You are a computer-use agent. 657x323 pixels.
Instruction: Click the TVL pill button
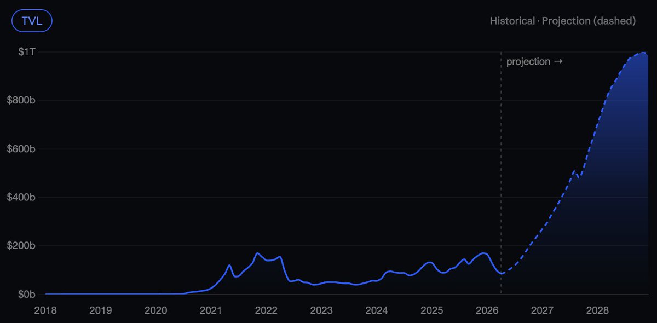click(x=32, y=21)
